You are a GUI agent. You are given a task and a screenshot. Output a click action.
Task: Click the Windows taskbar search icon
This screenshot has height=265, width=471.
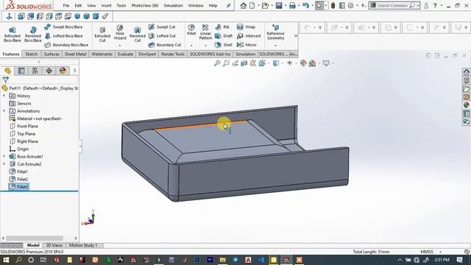point(18,260)
